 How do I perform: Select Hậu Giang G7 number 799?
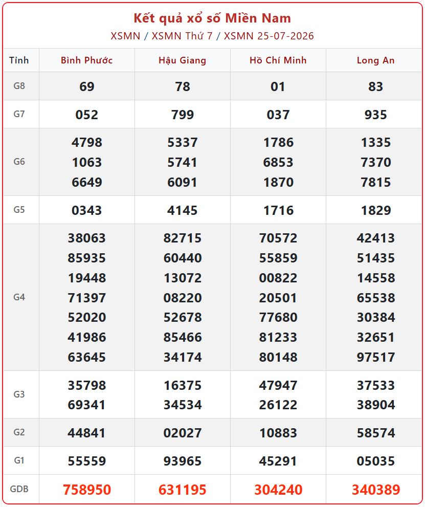point(183,115)
